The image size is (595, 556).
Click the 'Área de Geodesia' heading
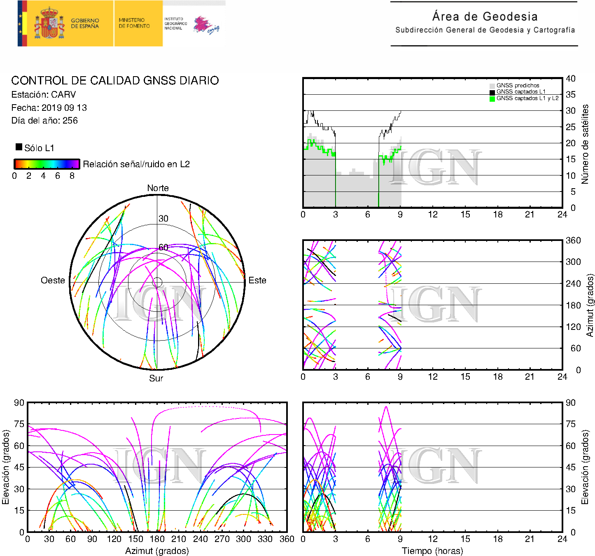pos(485,16)
